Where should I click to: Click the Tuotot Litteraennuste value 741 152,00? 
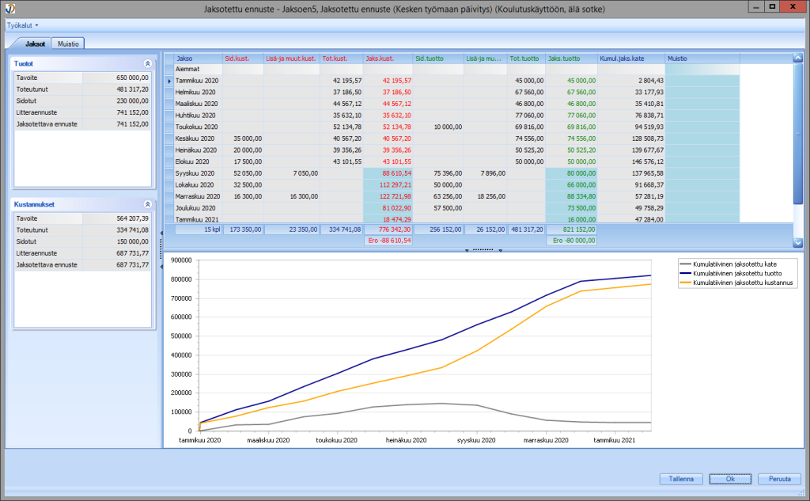click(x=117, y=112)
